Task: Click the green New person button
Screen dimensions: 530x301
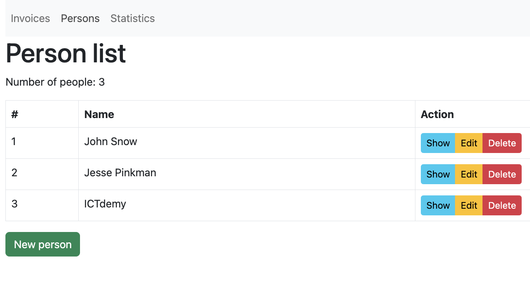Action: click(x=42, y=244)
